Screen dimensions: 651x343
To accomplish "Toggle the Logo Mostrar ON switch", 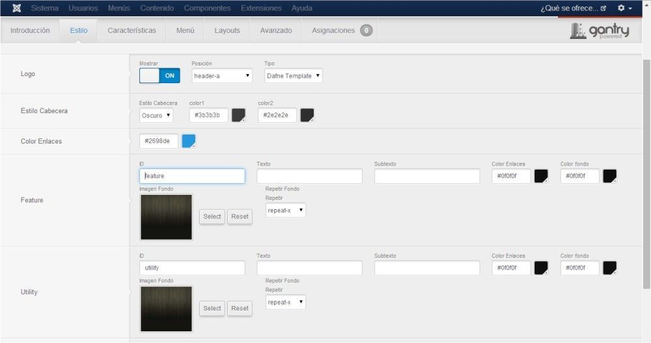I will (x=160, y=75).
